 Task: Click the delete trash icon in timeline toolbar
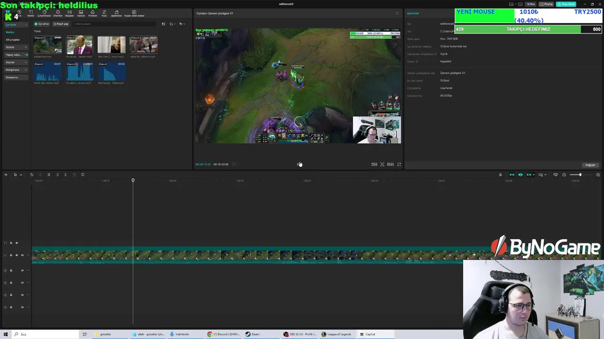pyautogui.click(x=74, y=175)
